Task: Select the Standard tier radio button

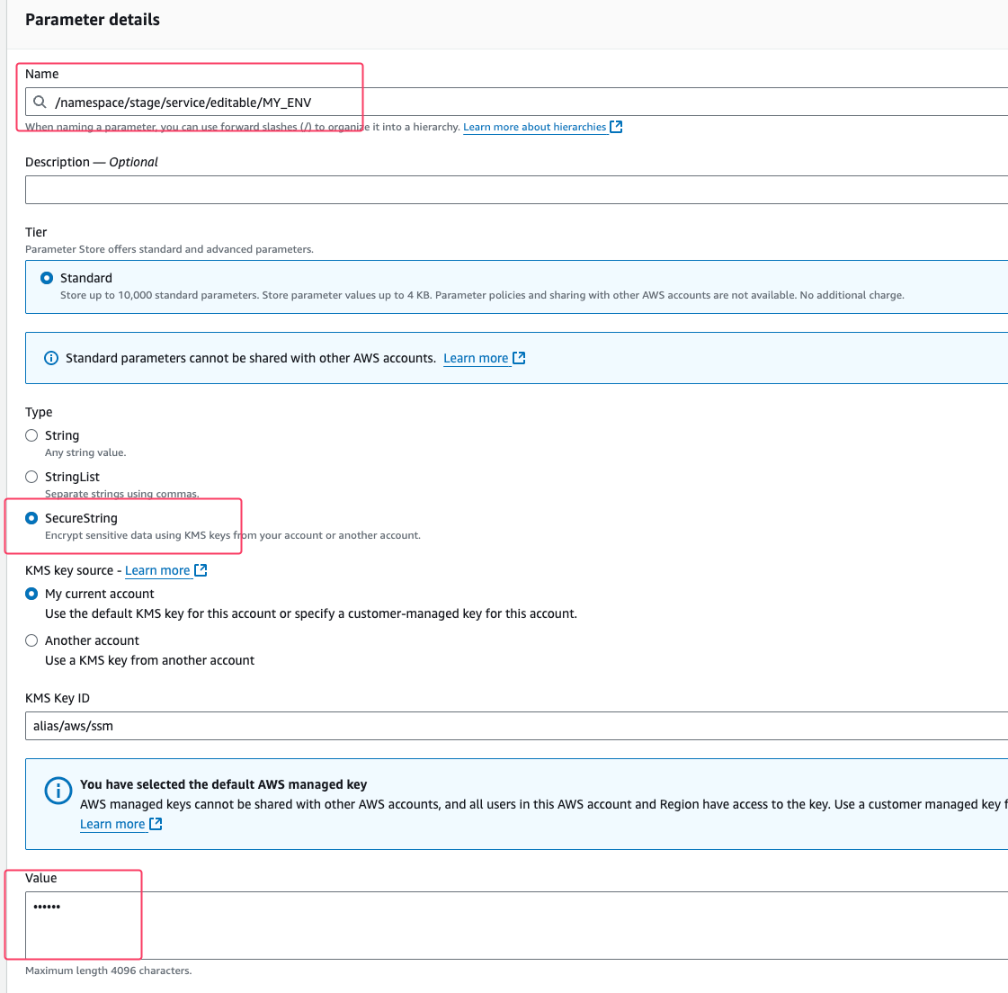Action: pos(47,278)
